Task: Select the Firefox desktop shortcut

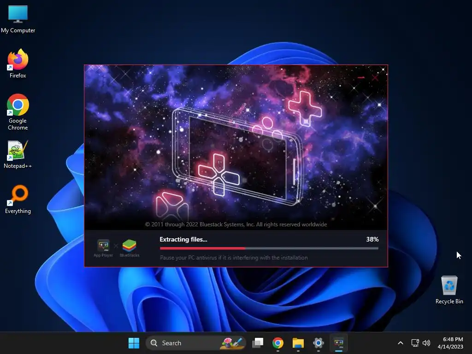Action: (x=18, y=64)
